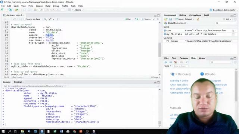Click the Run button
This screenshot has height=134, width=239.
[128, 19]
